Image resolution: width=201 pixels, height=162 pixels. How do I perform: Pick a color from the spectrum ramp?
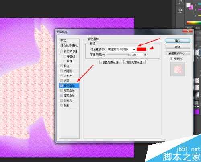click(x=193, y=23)
